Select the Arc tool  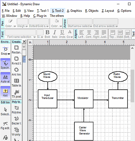tap(16, 72)
